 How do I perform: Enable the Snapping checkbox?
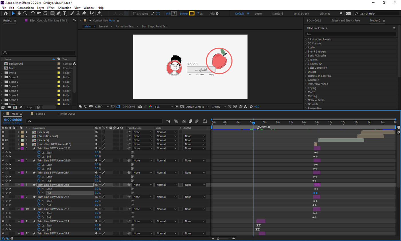tap(135, 13)
